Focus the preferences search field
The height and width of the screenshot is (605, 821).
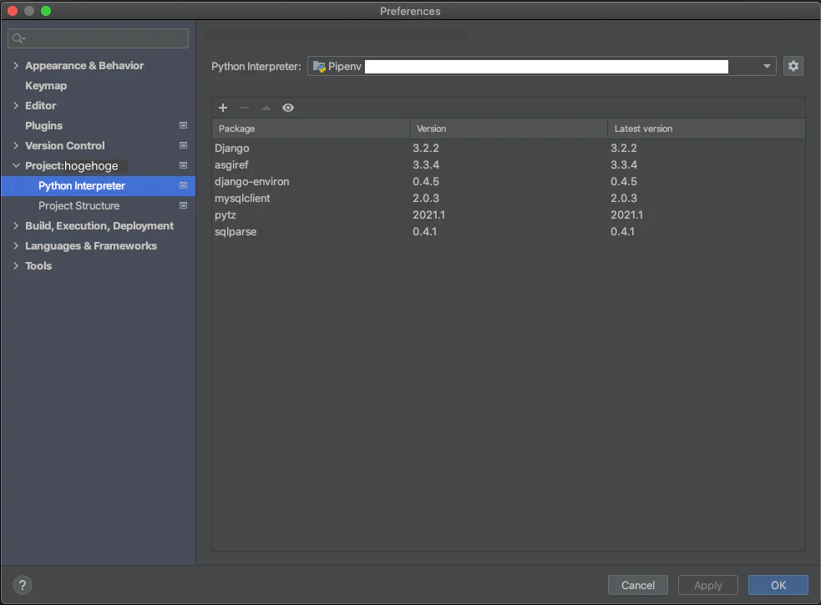point(98,38)
